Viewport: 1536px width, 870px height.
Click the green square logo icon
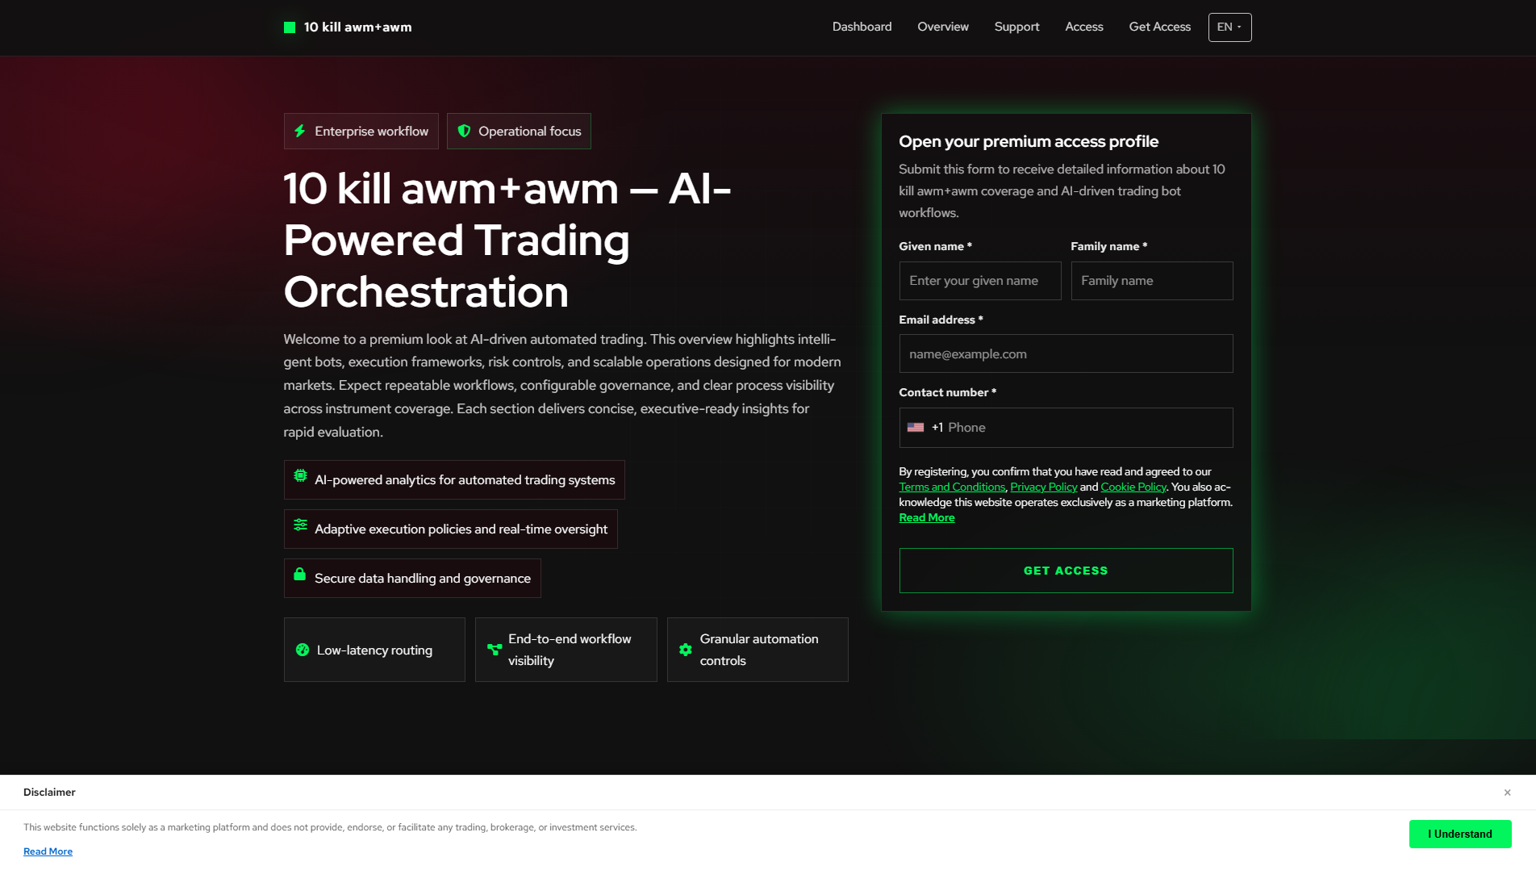coord(290,27)
